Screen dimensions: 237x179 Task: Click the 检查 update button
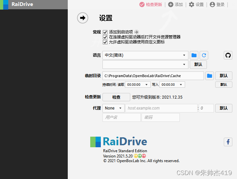(x=116, y=97)
